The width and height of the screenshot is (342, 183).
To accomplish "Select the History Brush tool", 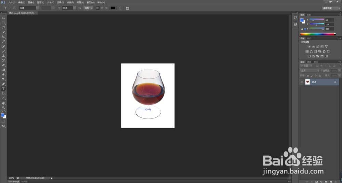I will pos(3,60).
